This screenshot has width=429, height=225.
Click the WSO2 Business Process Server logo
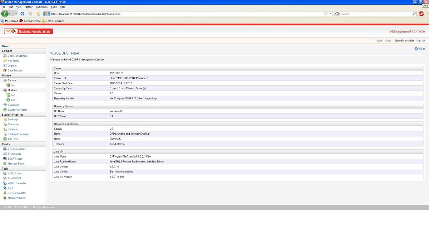click(x=29, y=31)
